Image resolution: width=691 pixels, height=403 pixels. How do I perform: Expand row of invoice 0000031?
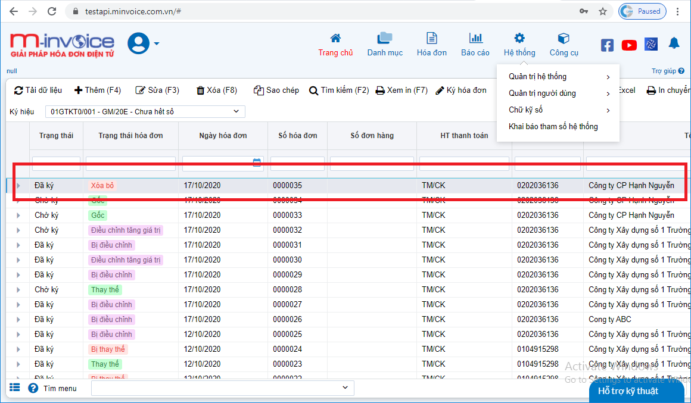coord(18,245)
